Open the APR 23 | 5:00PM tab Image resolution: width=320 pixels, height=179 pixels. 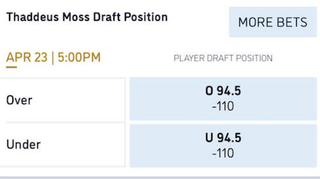53,58
